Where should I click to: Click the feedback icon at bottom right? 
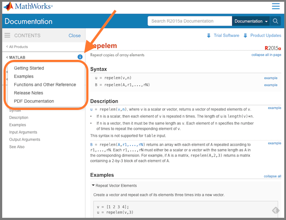[275, 211]
